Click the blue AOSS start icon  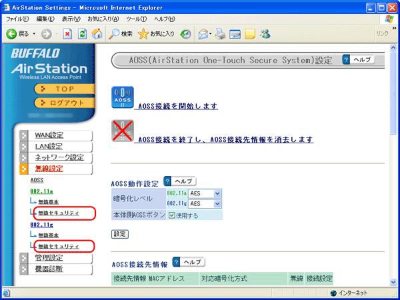(x=123, y=97)
